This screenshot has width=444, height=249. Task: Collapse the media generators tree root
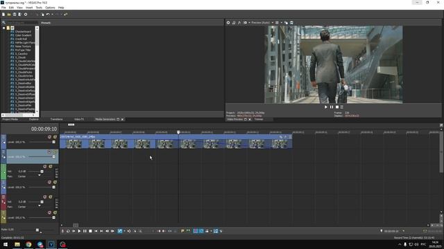click(4, 28)
